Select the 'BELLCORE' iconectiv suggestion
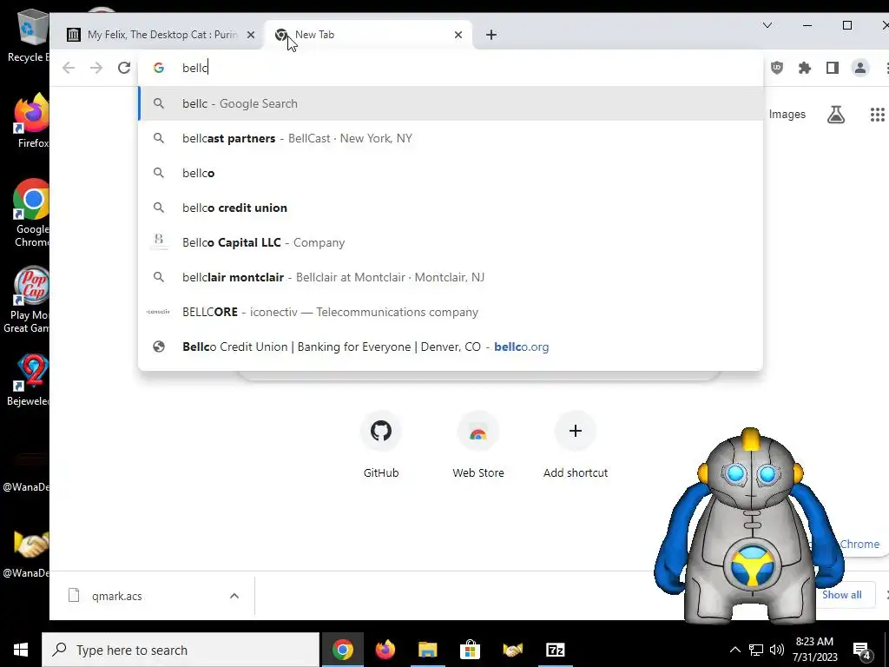 click(451, 312)
